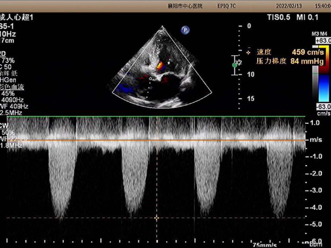Screen dimensions: 331x248
Task: Click the green focus marker on depth scale
Action: pos(234,65)
